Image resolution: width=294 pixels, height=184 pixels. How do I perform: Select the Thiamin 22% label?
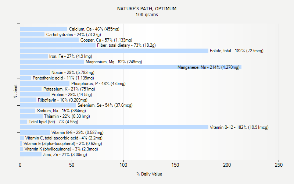tap(67, 116)
